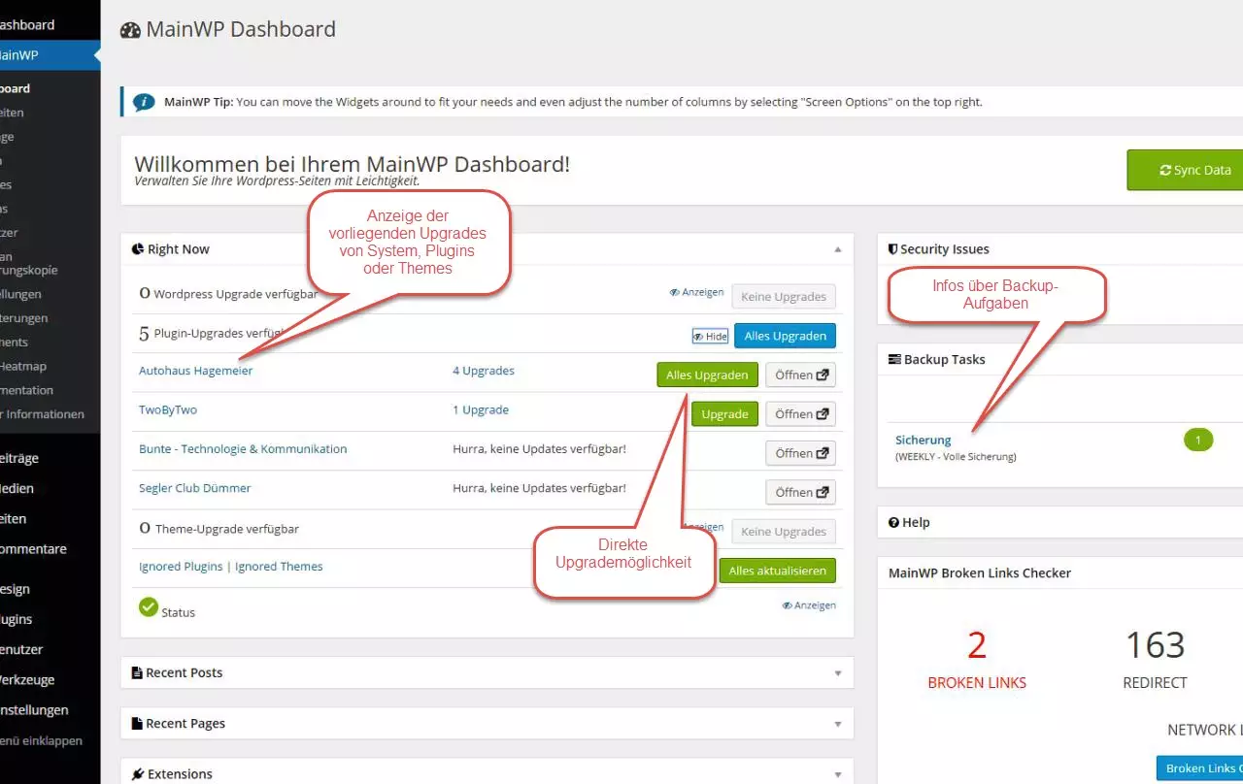Click the Alles aktualisieren button
The height and width of the screenshot is (784, 1243).
point(777,571)
